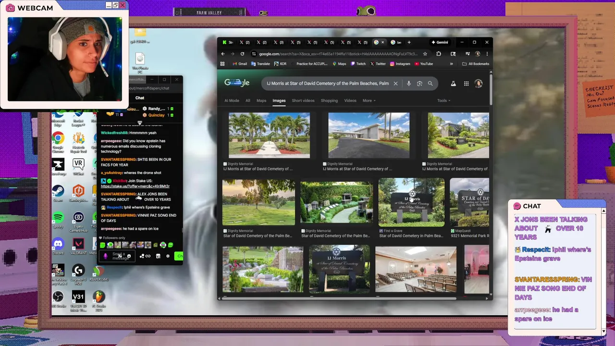Expand the bookmarks overflow chevron
This screenshot has height=346, width=615.
tap(451, 64)
